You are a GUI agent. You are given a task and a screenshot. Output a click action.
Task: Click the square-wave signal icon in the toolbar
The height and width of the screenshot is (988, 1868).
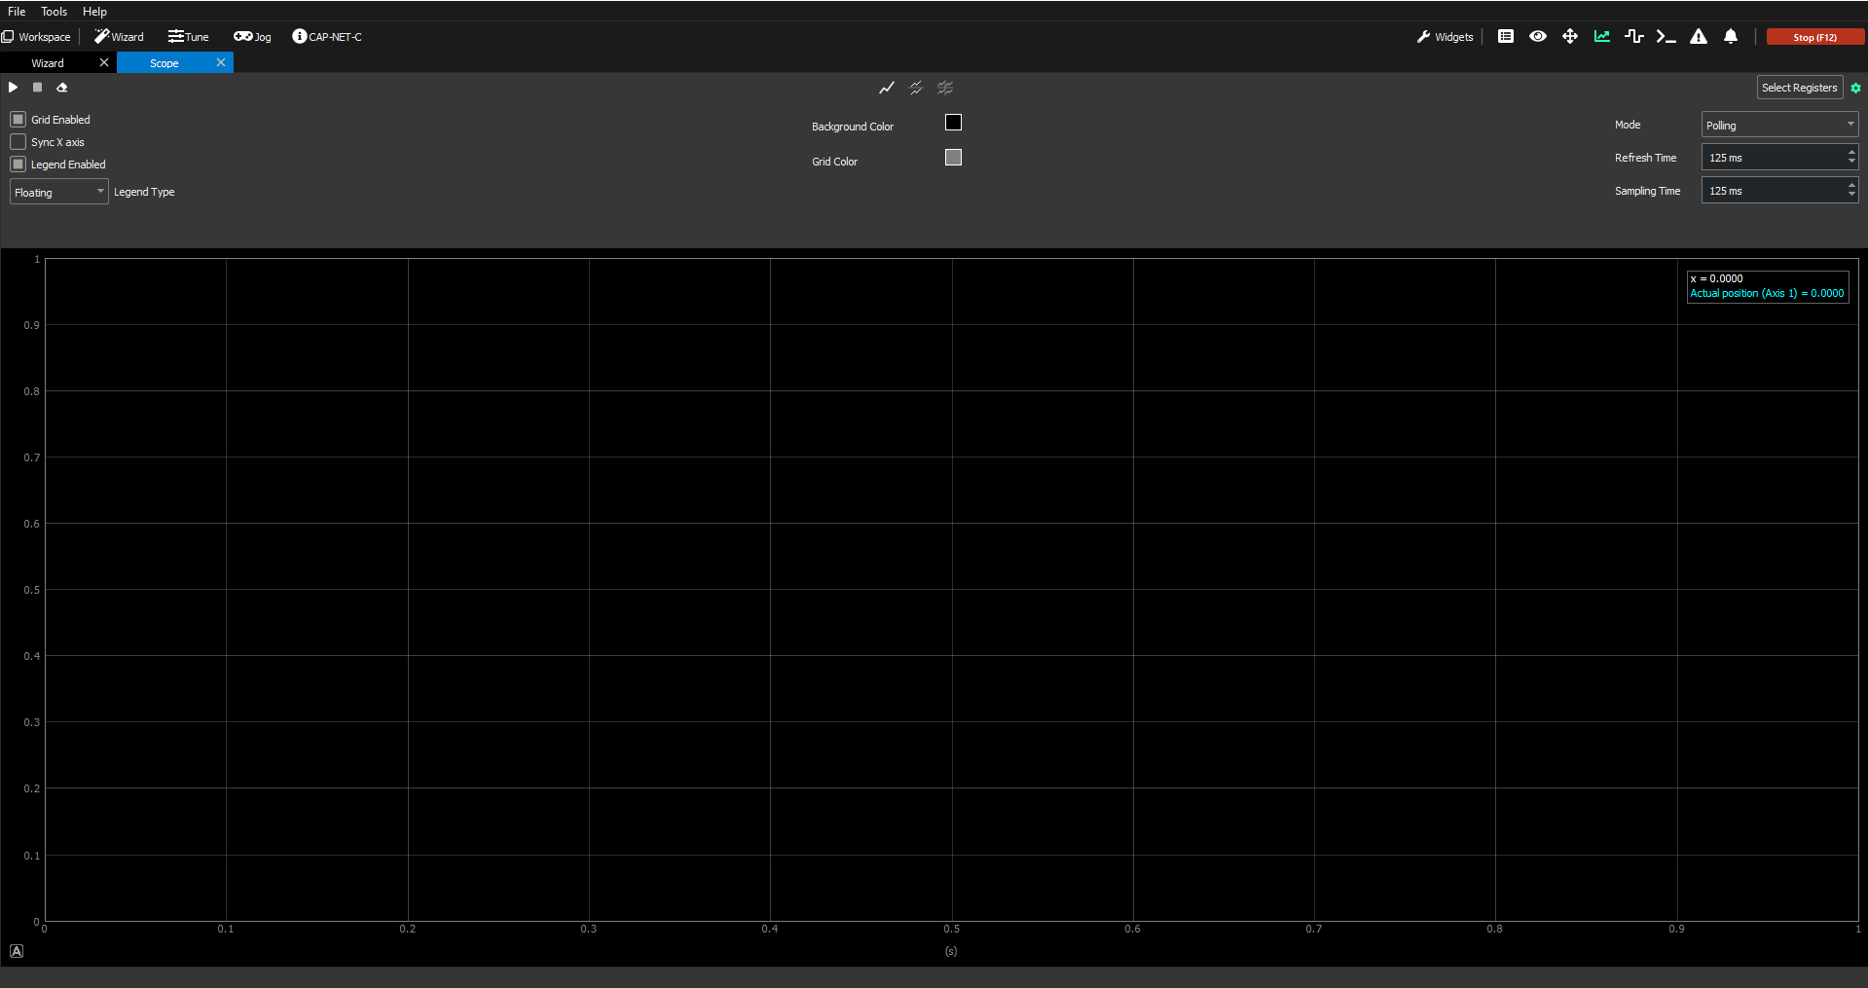[x=1634, y=37]
